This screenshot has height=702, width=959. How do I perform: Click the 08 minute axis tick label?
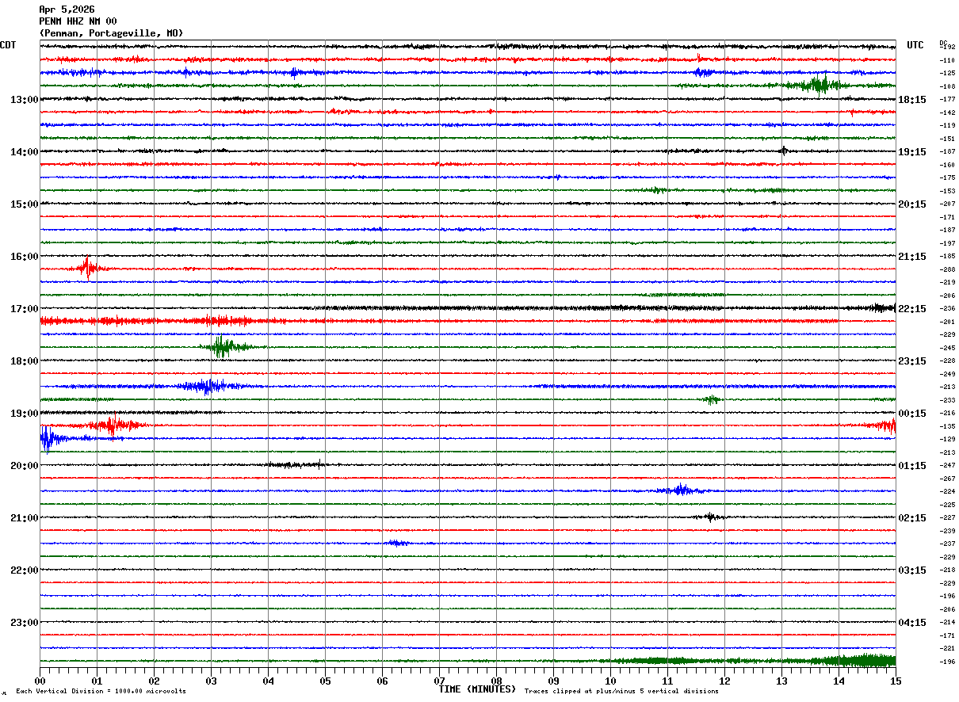click(x=497, y=681)
